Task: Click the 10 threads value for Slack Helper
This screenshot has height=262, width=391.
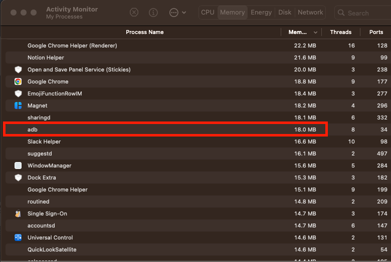Action: [x=351, y=141]
